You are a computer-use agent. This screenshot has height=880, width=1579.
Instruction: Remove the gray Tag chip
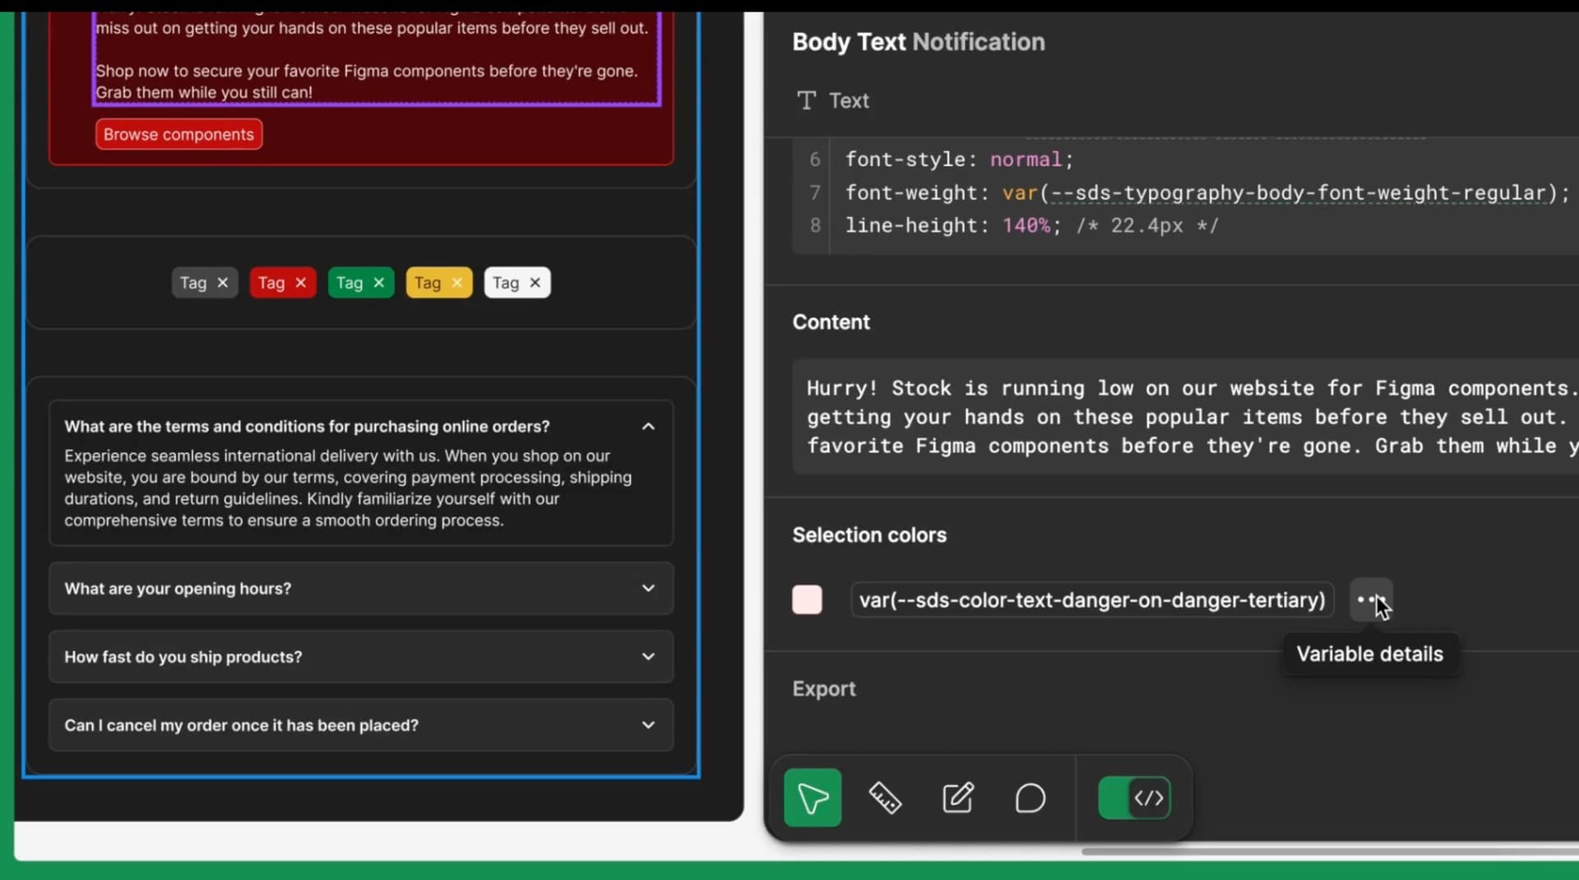click(x=222, y=282)
